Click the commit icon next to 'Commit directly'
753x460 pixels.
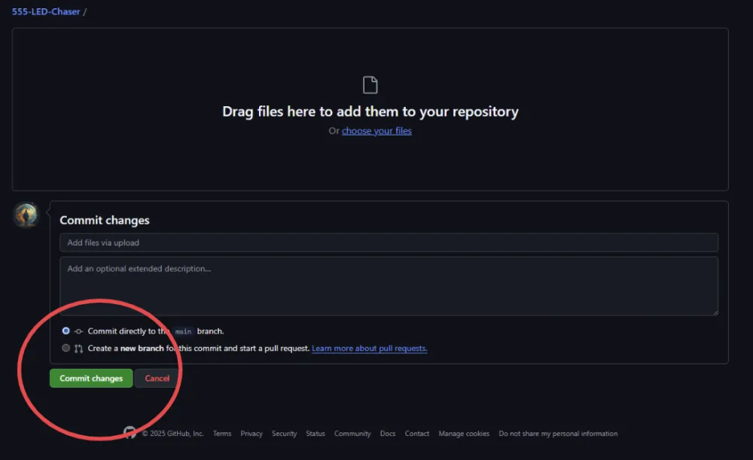[x=78, y=331]
